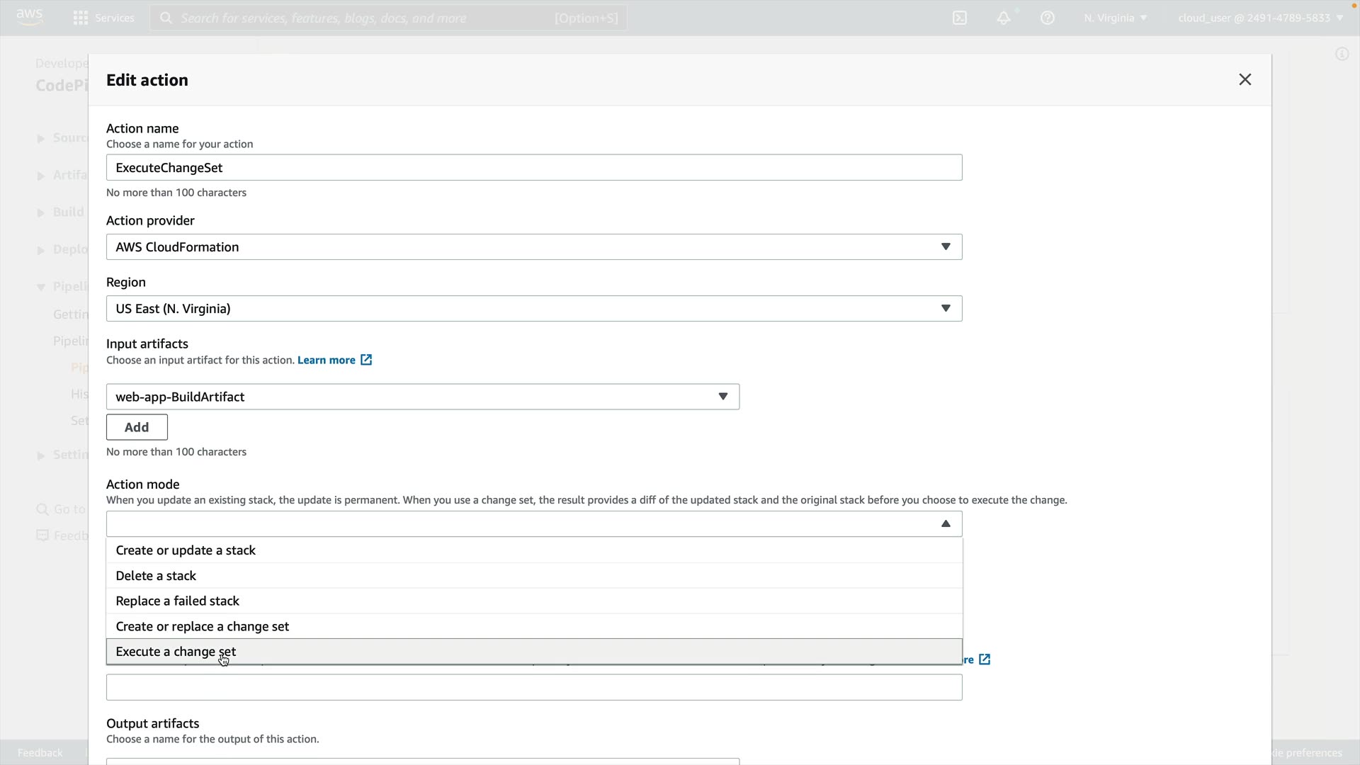Select Replace a failed stack option
1360x765 pixels.
pyautogui.click(x=177, y=601)
